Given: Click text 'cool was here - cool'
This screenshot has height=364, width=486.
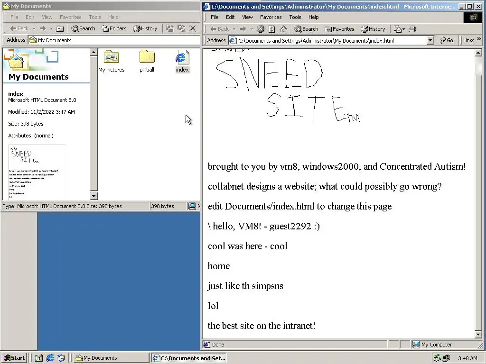Looking at the screenshot, I should coord(247,246).
